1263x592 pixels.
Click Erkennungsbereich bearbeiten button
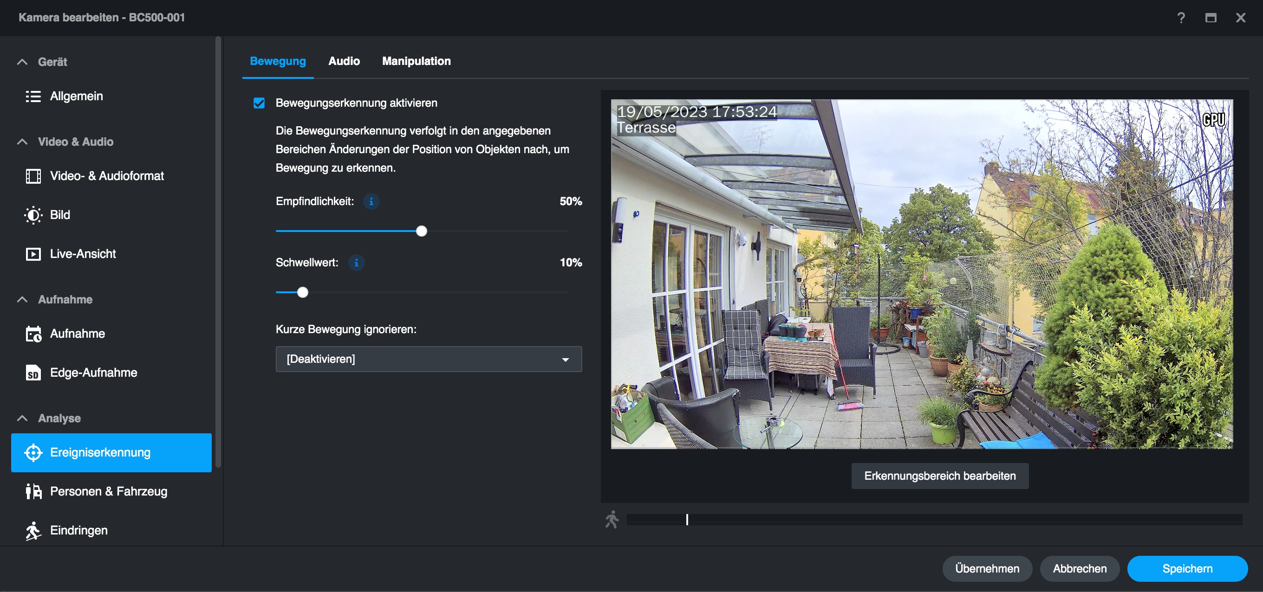(x=939, y=476)
